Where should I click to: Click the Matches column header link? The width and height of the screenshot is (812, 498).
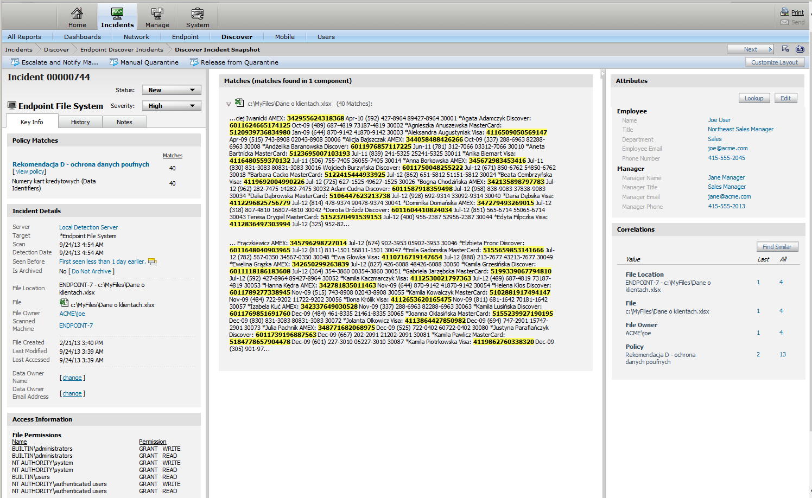(173, 156)
